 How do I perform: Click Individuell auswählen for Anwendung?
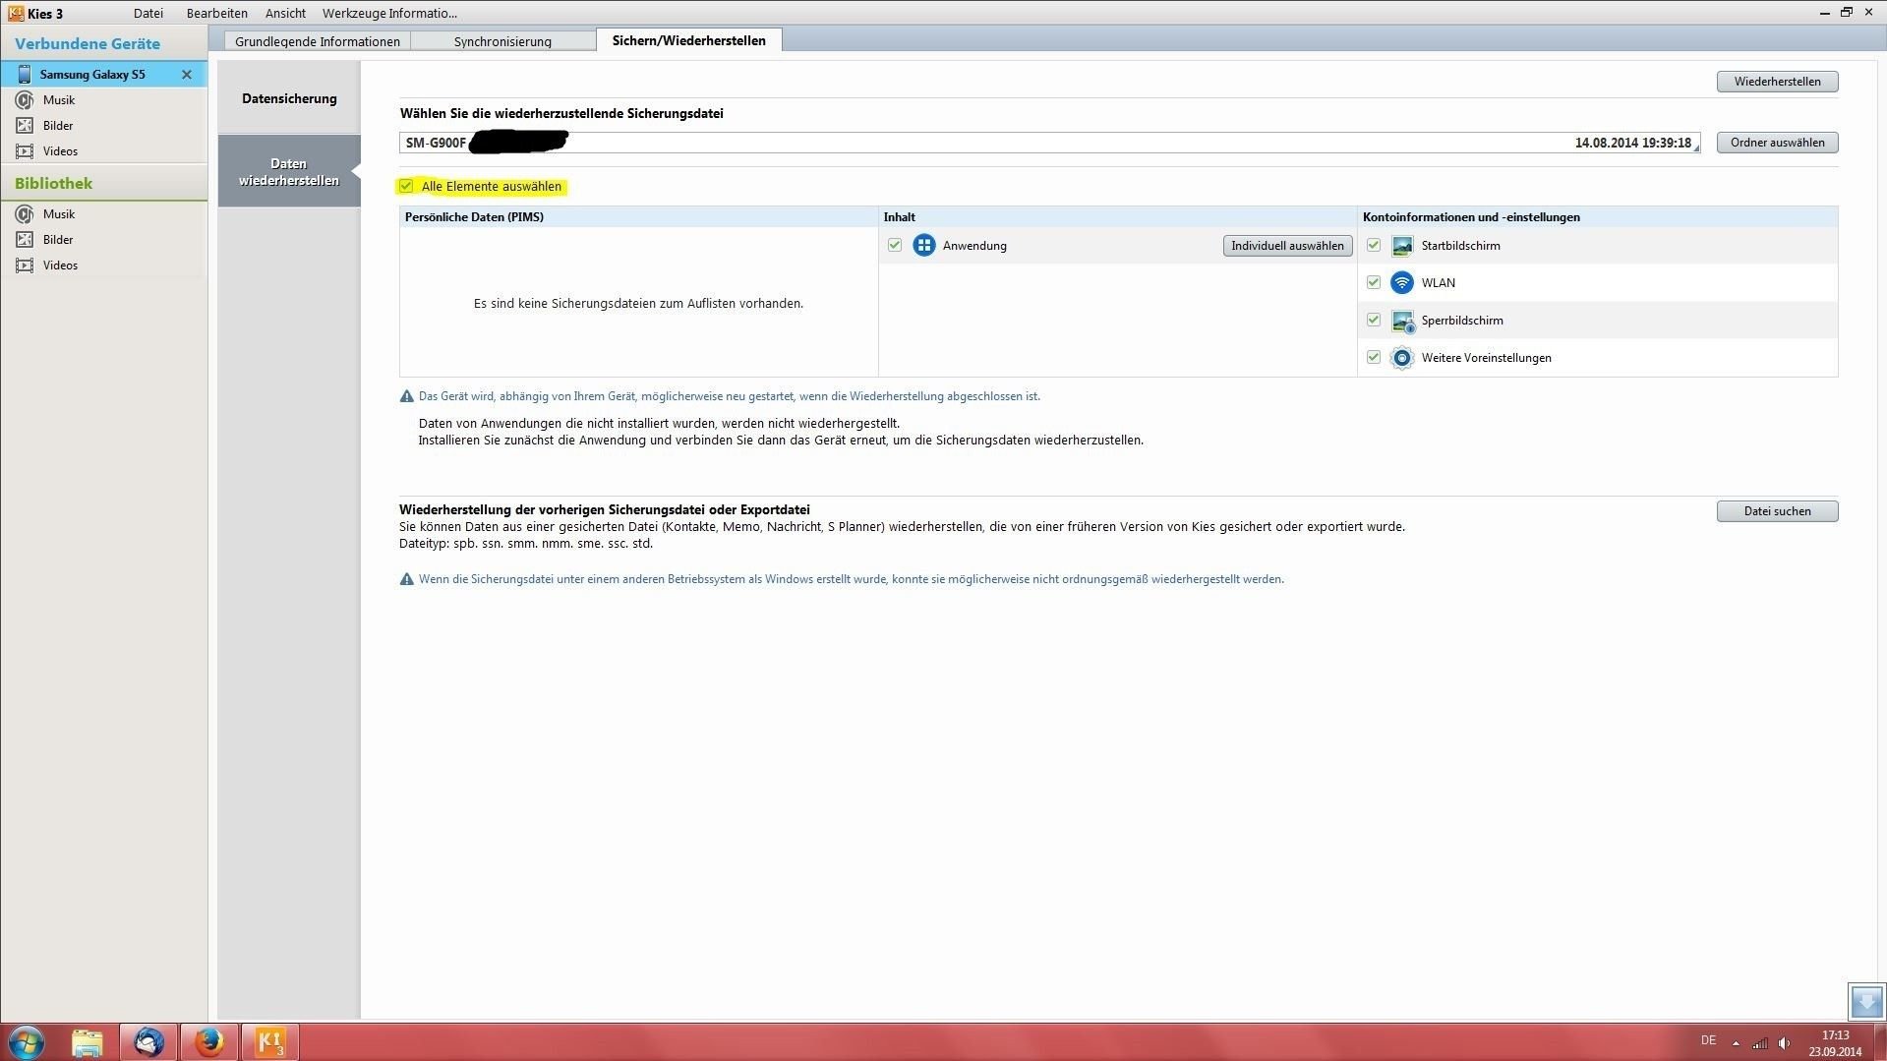(1287, 246)
